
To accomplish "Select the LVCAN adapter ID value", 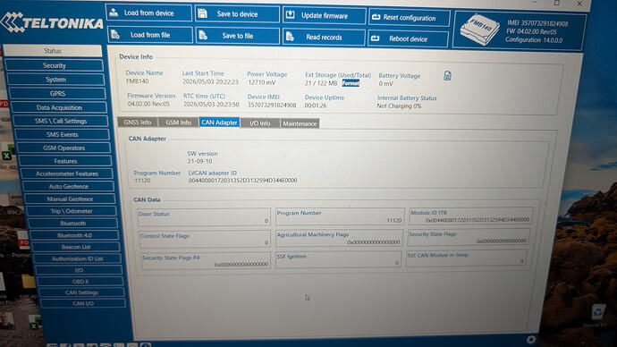I will point(242,180).
